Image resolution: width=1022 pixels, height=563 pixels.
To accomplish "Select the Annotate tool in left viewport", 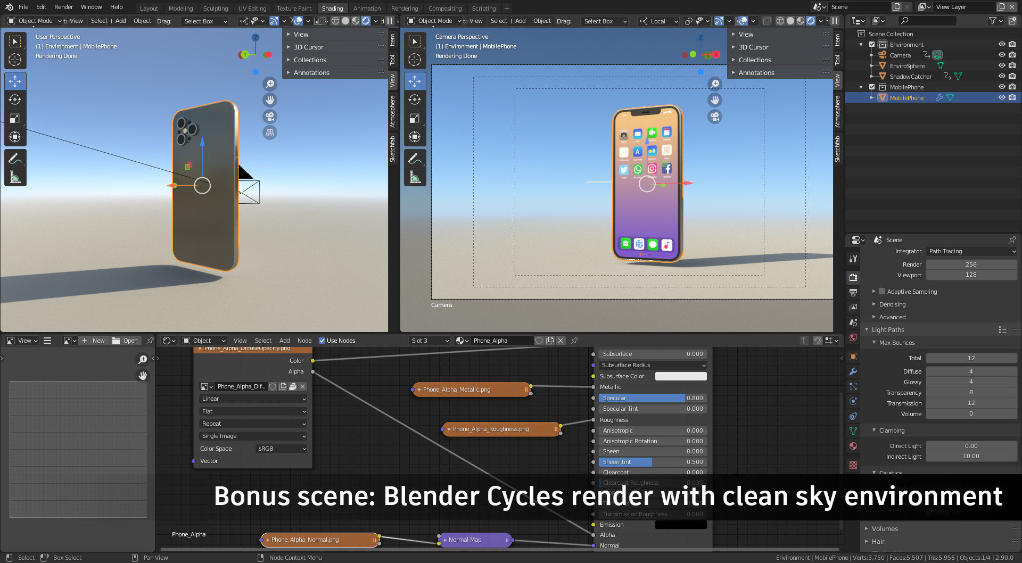I will 15,158.
